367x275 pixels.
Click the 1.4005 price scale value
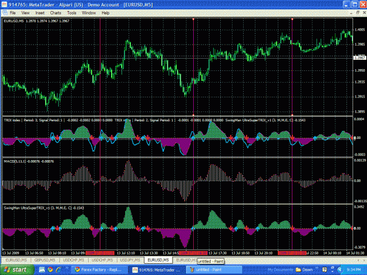click(360, 30)
